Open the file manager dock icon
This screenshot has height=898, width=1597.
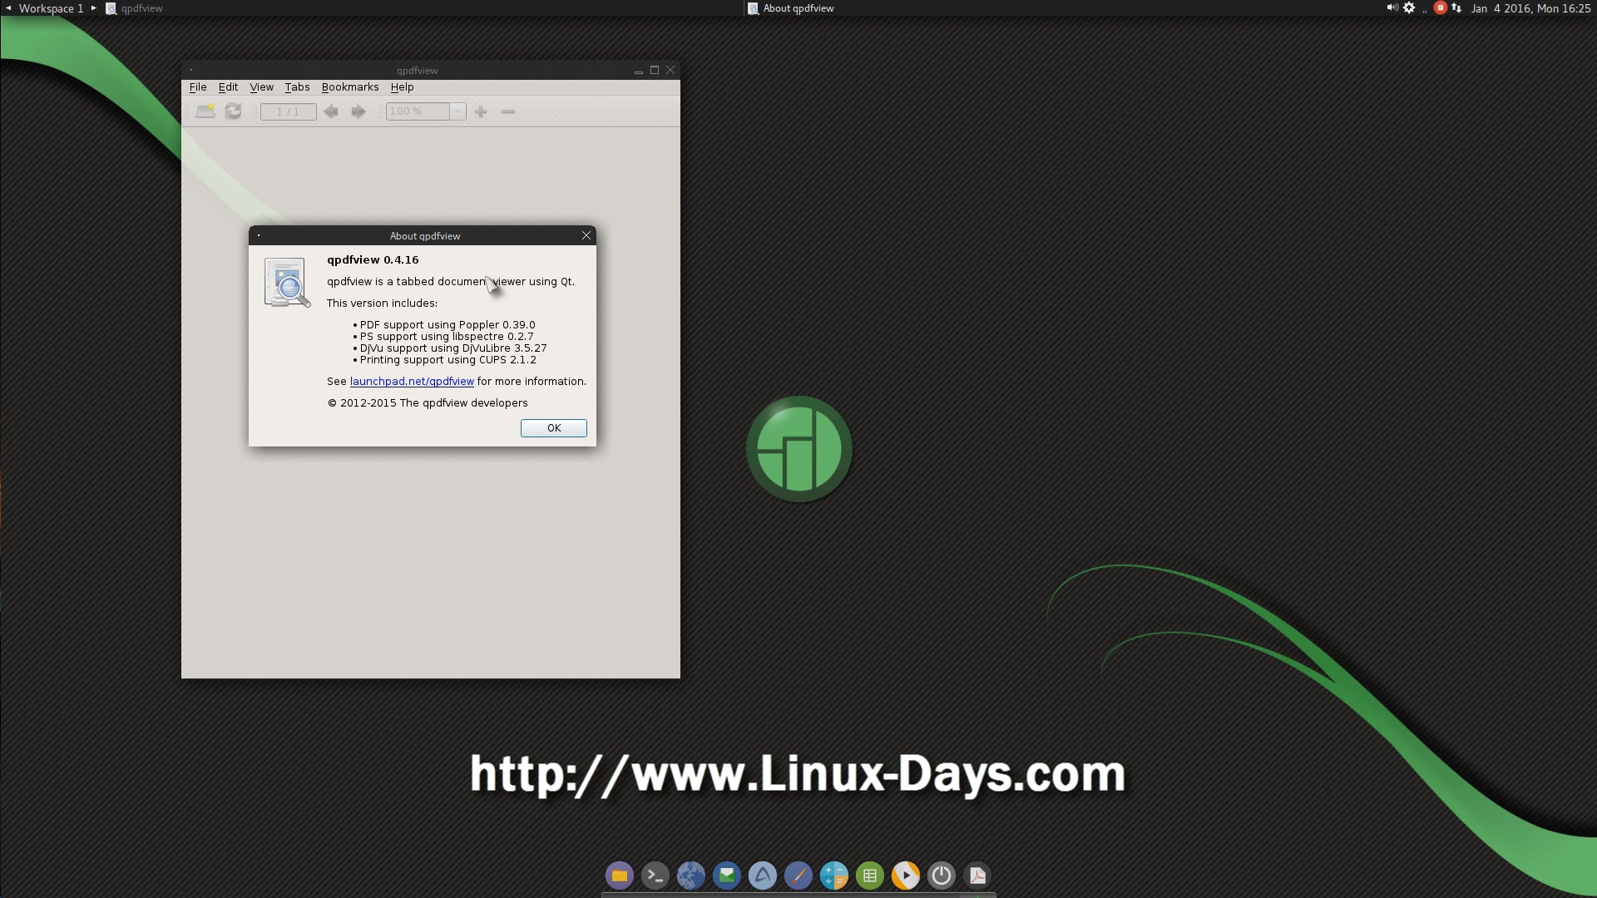point(619,876)
